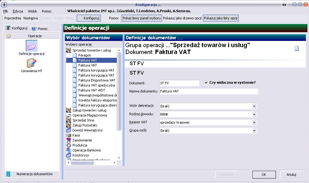This screenshot has height=183, width=309.
Task: Click the Kasa cash register icon
Action: pyautogui.click(x=69, y=135)
